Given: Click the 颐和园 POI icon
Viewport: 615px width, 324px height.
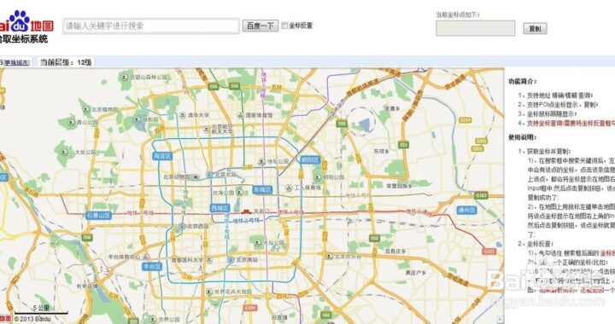Looking at the screenshot, I should [x=137, y=119].
